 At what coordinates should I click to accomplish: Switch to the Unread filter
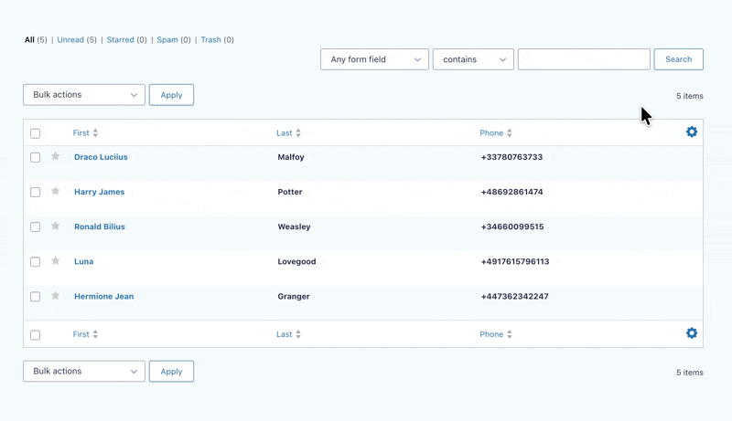[70, 40]
